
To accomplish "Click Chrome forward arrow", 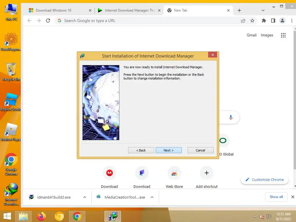I will [x=39, y=21].
